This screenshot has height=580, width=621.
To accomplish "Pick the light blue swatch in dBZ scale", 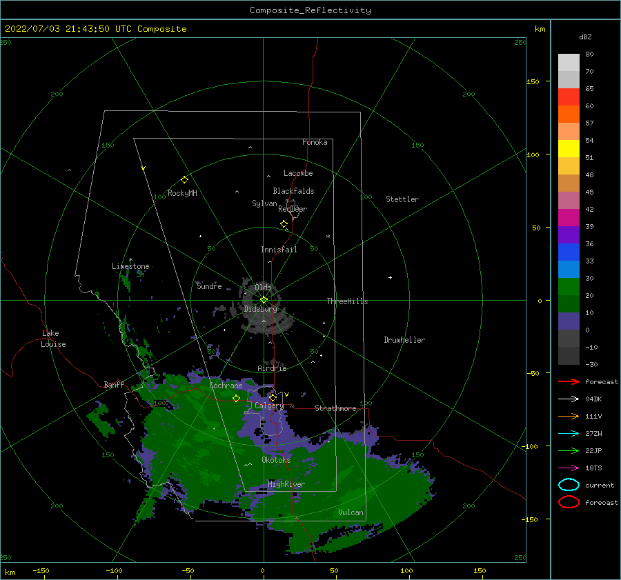I will [569, 269].
